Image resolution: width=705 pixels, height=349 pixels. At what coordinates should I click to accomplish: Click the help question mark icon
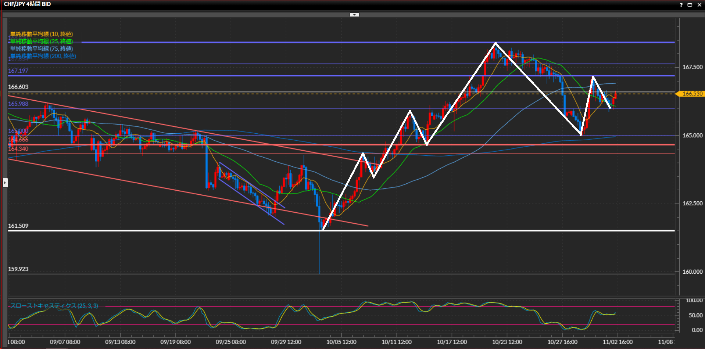(681, 5)
